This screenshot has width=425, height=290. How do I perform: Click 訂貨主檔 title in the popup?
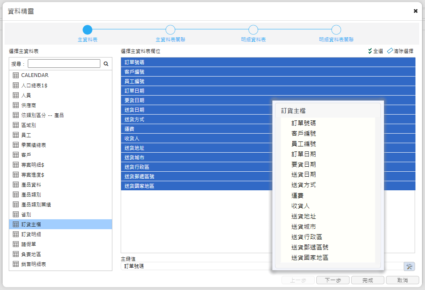pyautogui.click(x=293, y=110)
